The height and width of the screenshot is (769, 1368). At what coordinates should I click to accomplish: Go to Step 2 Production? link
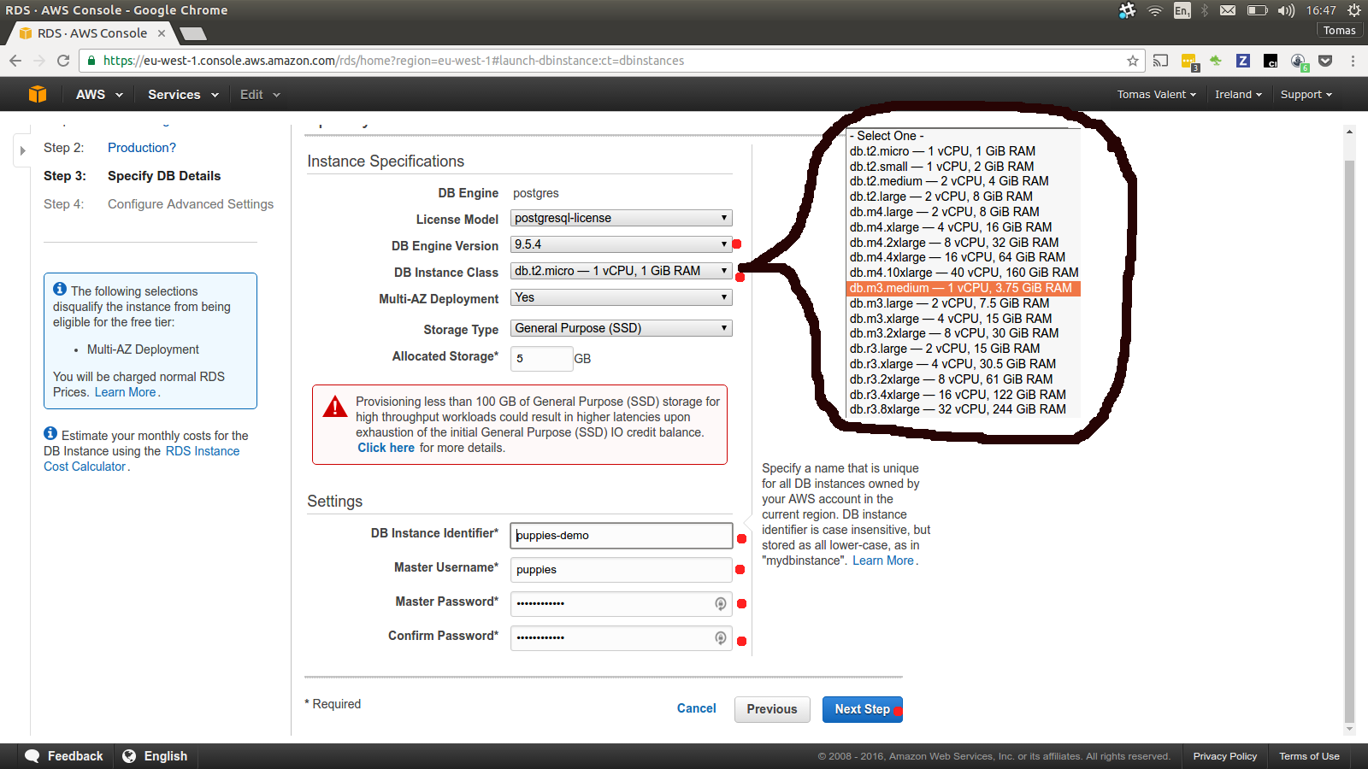coord(142,148)
